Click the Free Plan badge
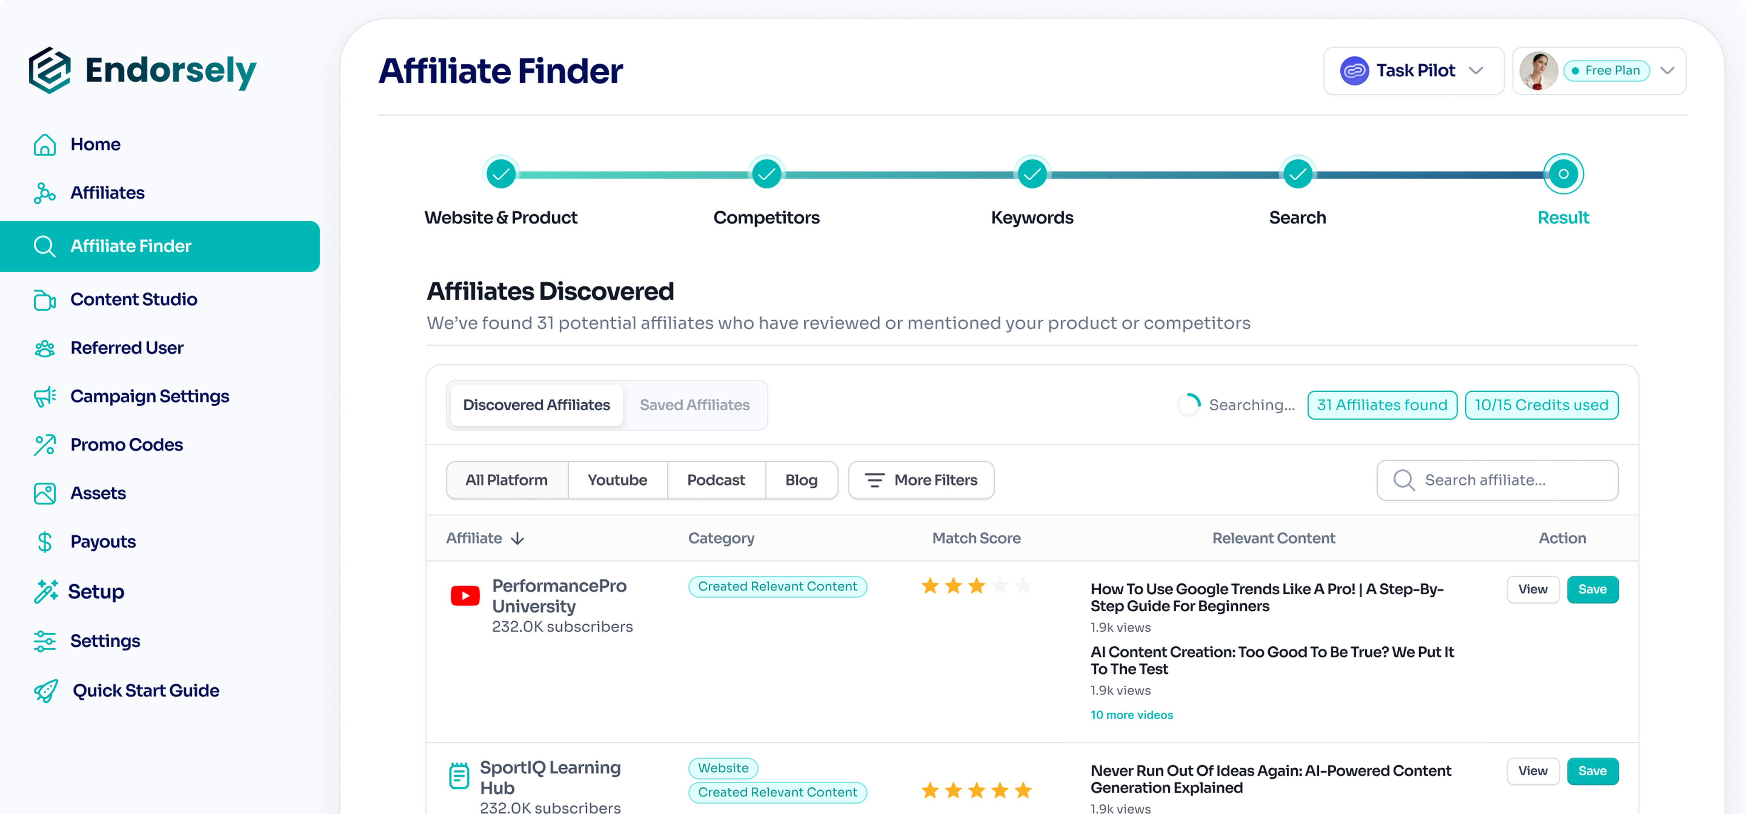Image resolution: width=1745 pixels, height=814 pixels. coord(1606,71)
